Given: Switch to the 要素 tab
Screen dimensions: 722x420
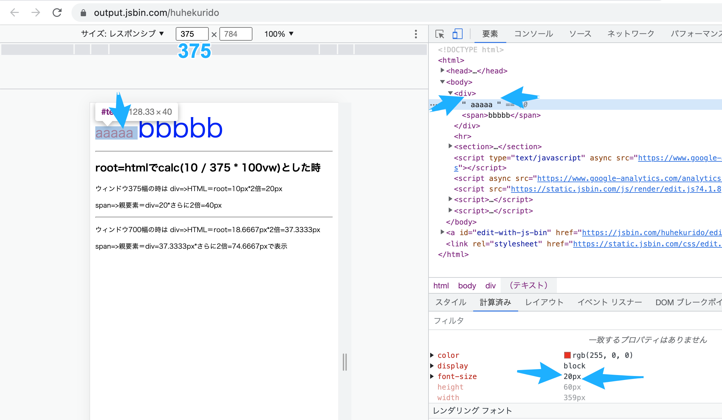Looking at the screenshot, I should tap(490, 34).
